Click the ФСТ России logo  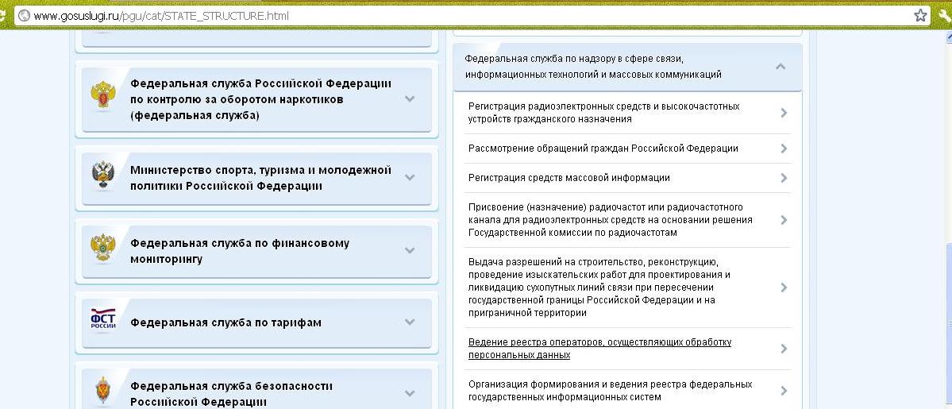coord(103,319)
